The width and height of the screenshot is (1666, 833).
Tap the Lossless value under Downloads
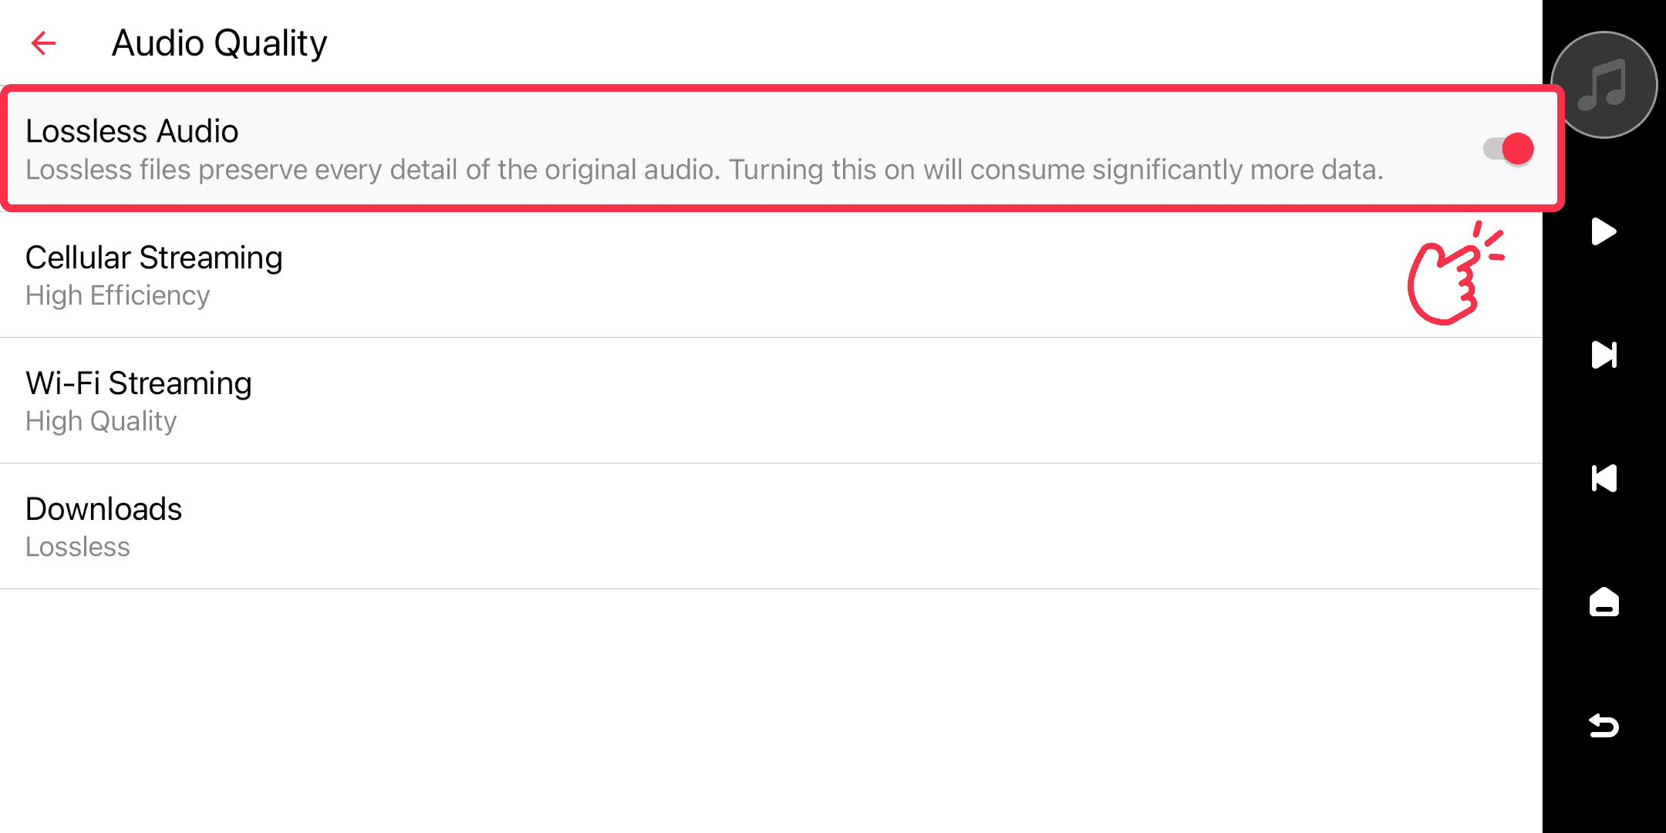(x=78, y=547)
